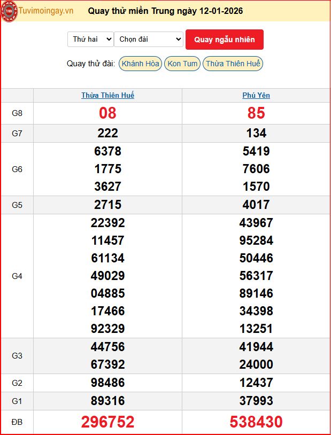This screenshot has width=331, height=435.
Task: Click the G4 value 22392
Action: click(107, 223)
